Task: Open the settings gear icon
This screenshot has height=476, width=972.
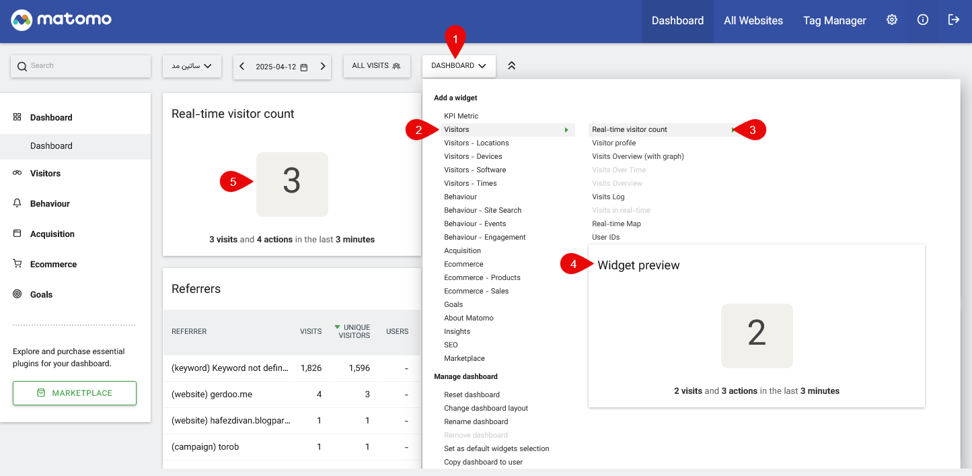Action: coord(892,20)
